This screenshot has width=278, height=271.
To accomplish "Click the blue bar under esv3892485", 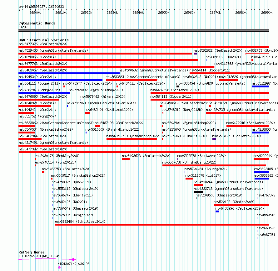I will [262, 172].
